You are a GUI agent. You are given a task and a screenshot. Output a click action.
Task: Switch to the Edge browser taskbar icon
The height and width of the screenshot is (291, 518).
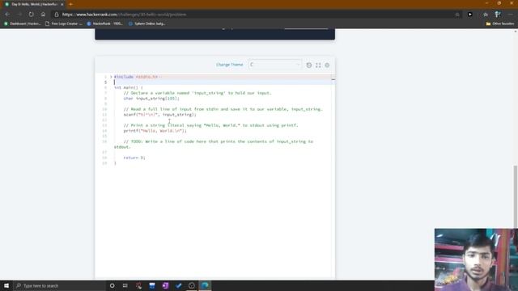tap(205, 285)
